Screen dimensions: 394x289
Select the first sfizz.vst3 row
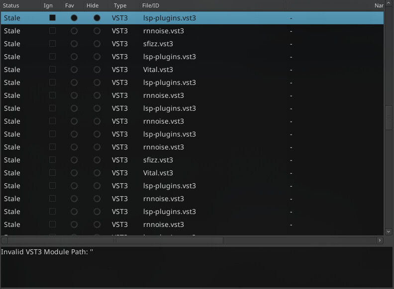[158, 44]
